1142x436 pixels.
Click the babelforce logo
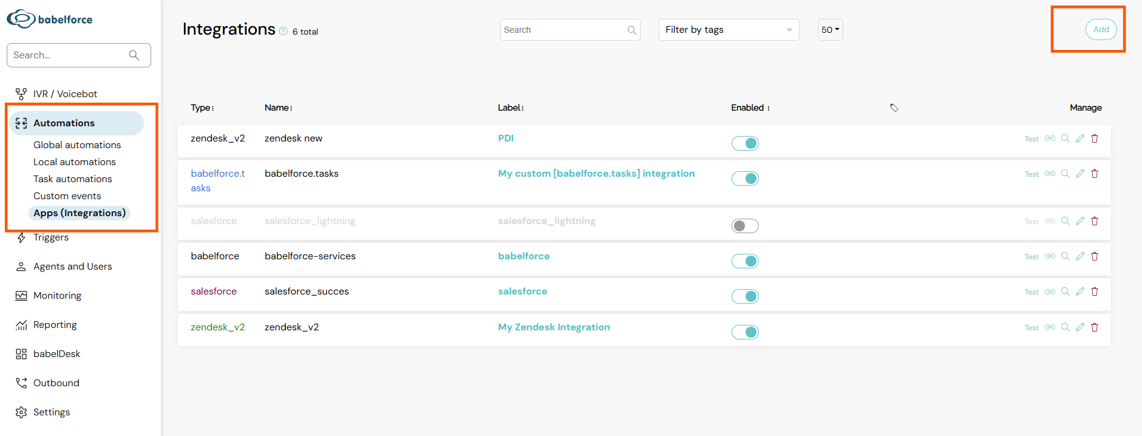tap(50, 19)
